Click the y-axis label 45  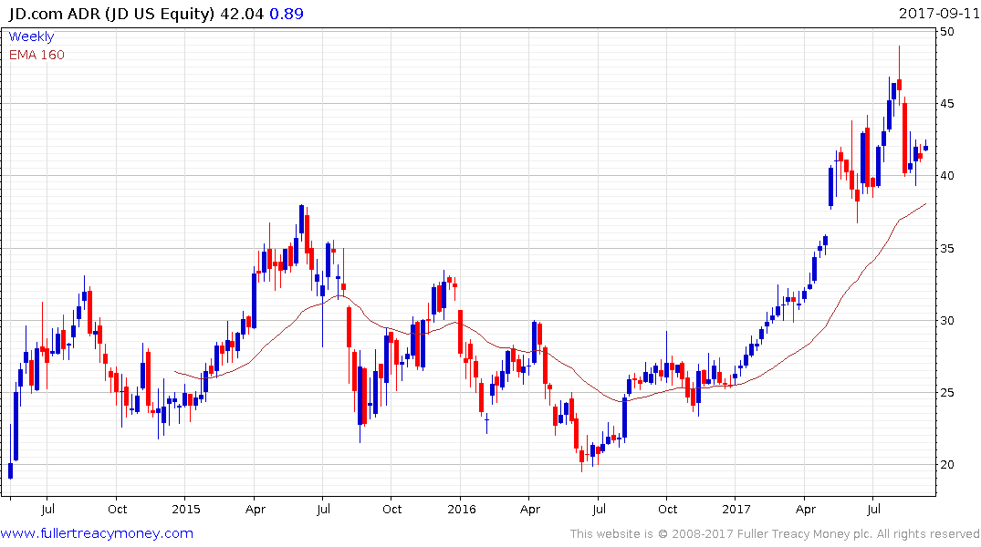tap(947, 104)
